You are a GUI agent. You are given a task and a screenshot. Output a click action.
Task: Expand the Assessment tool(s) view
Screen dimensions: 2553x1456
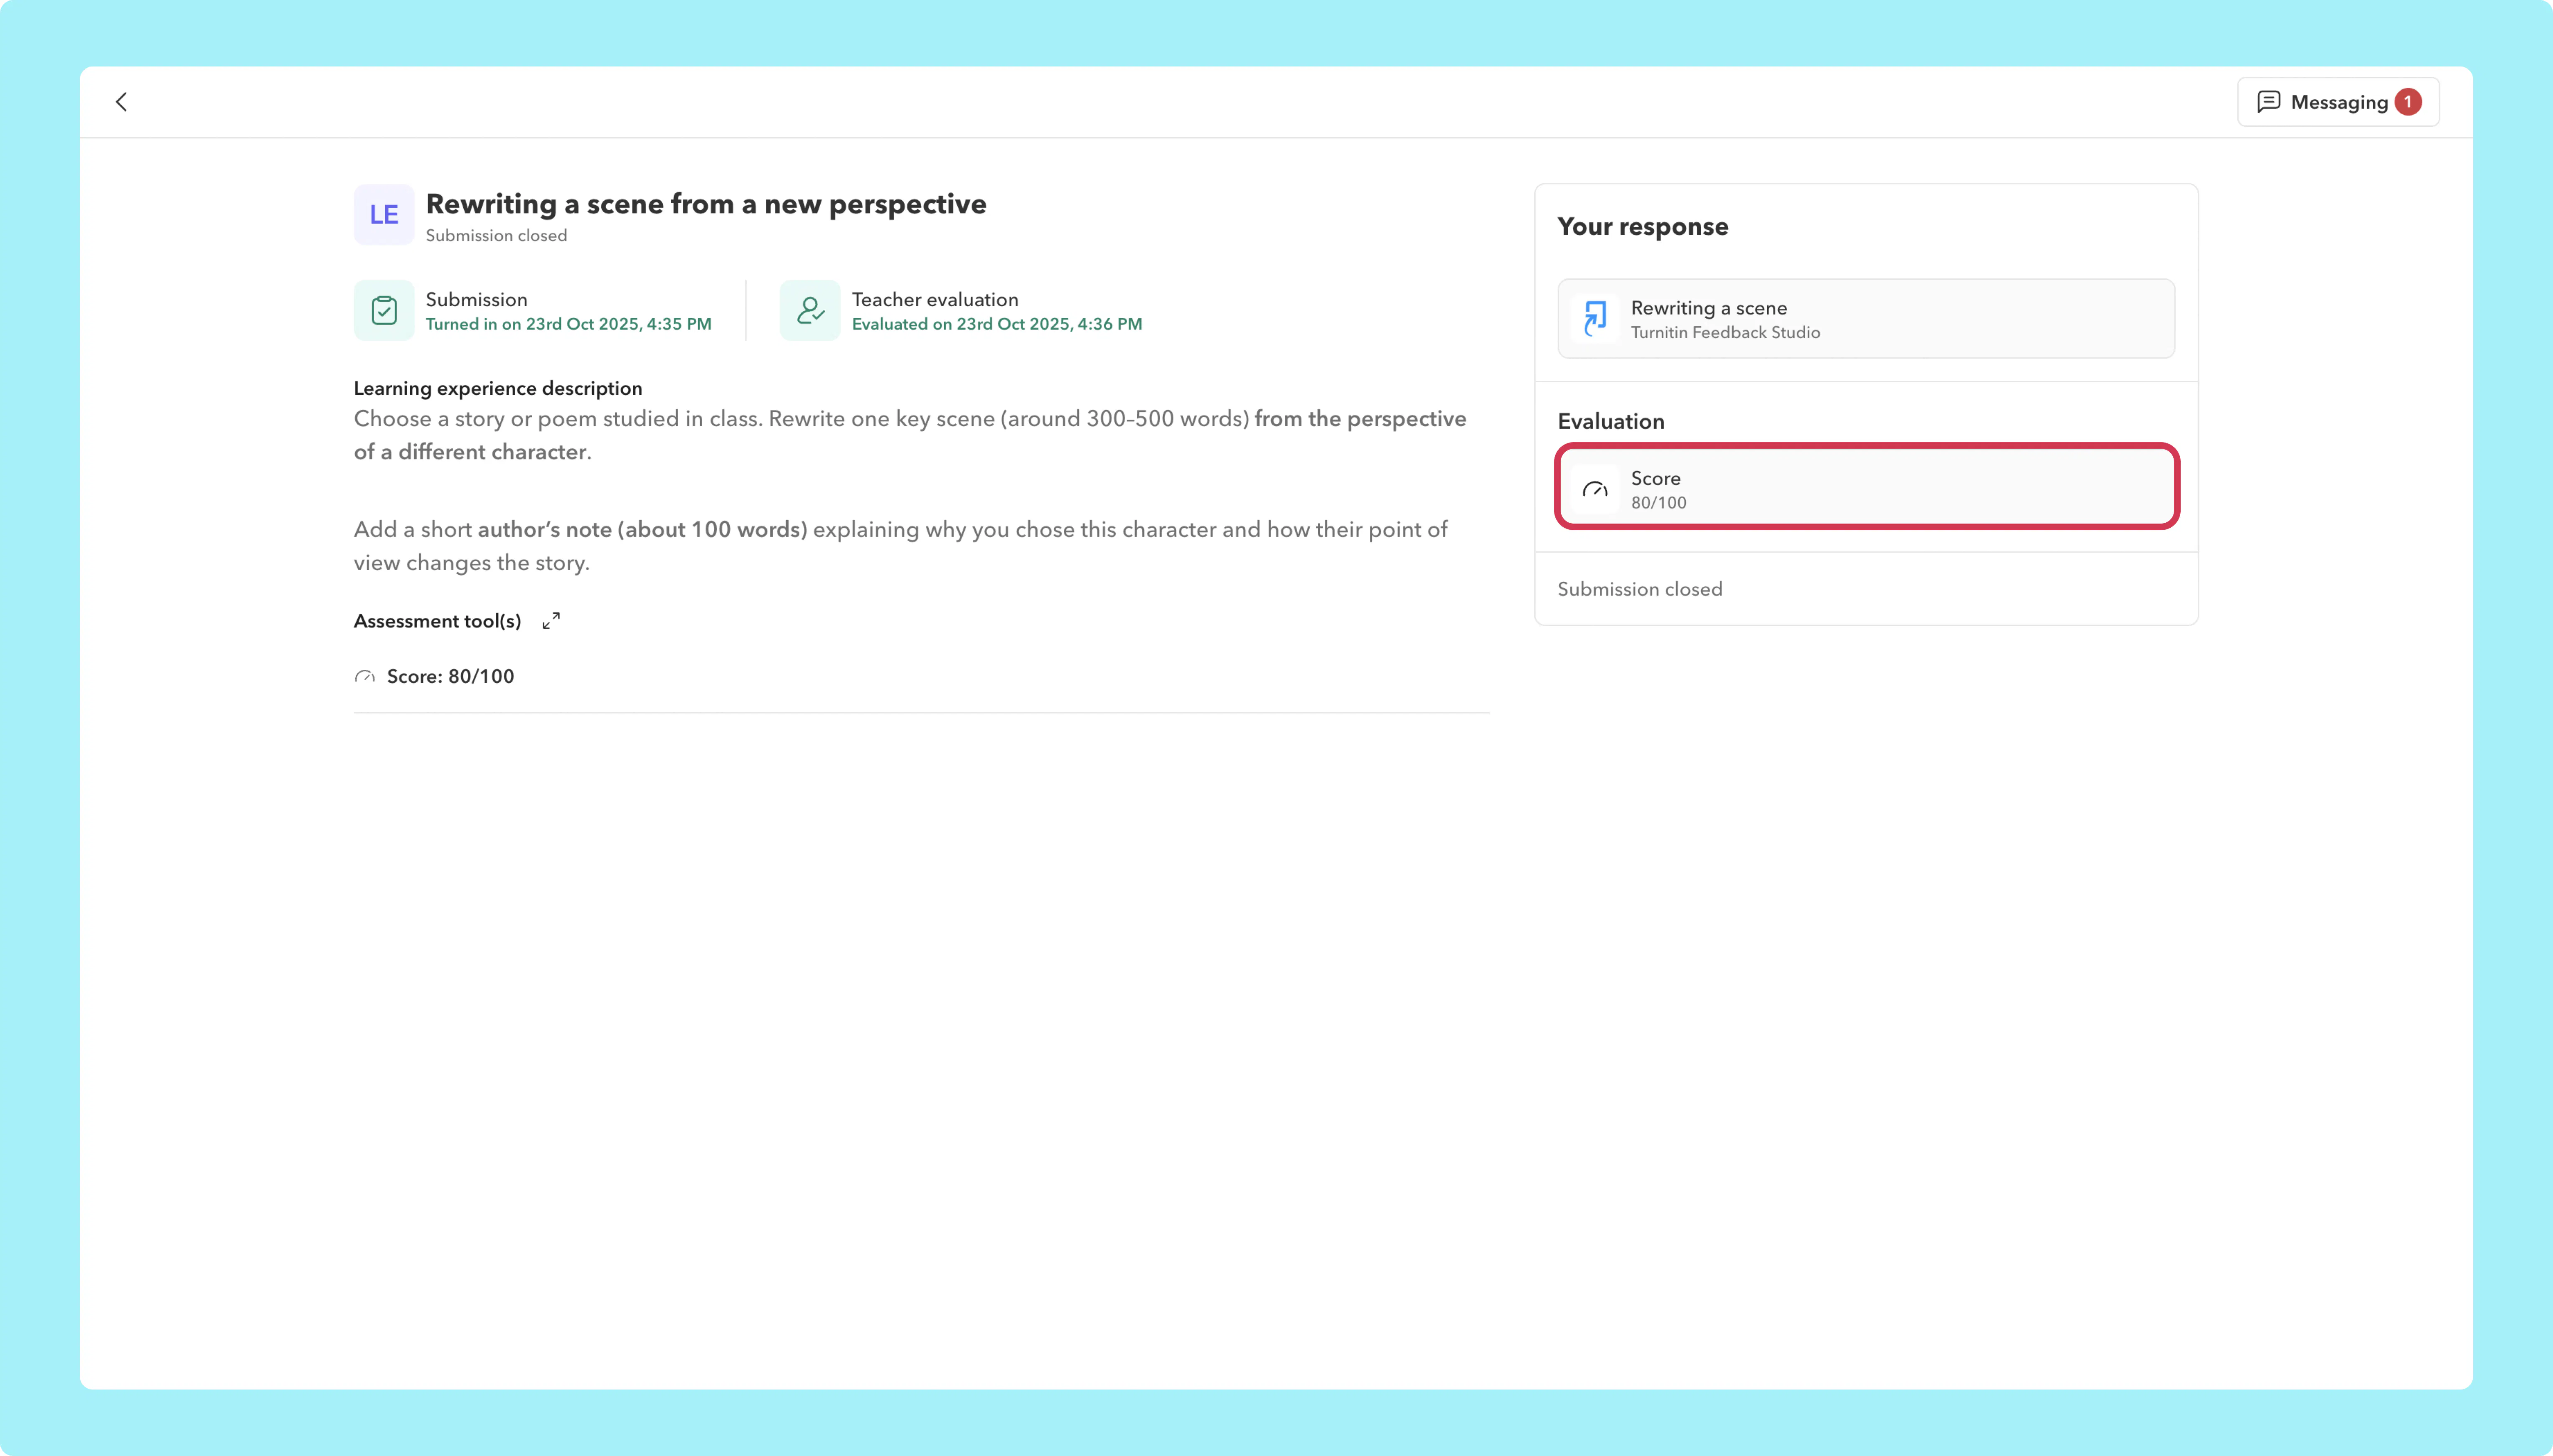click(551, 621)
